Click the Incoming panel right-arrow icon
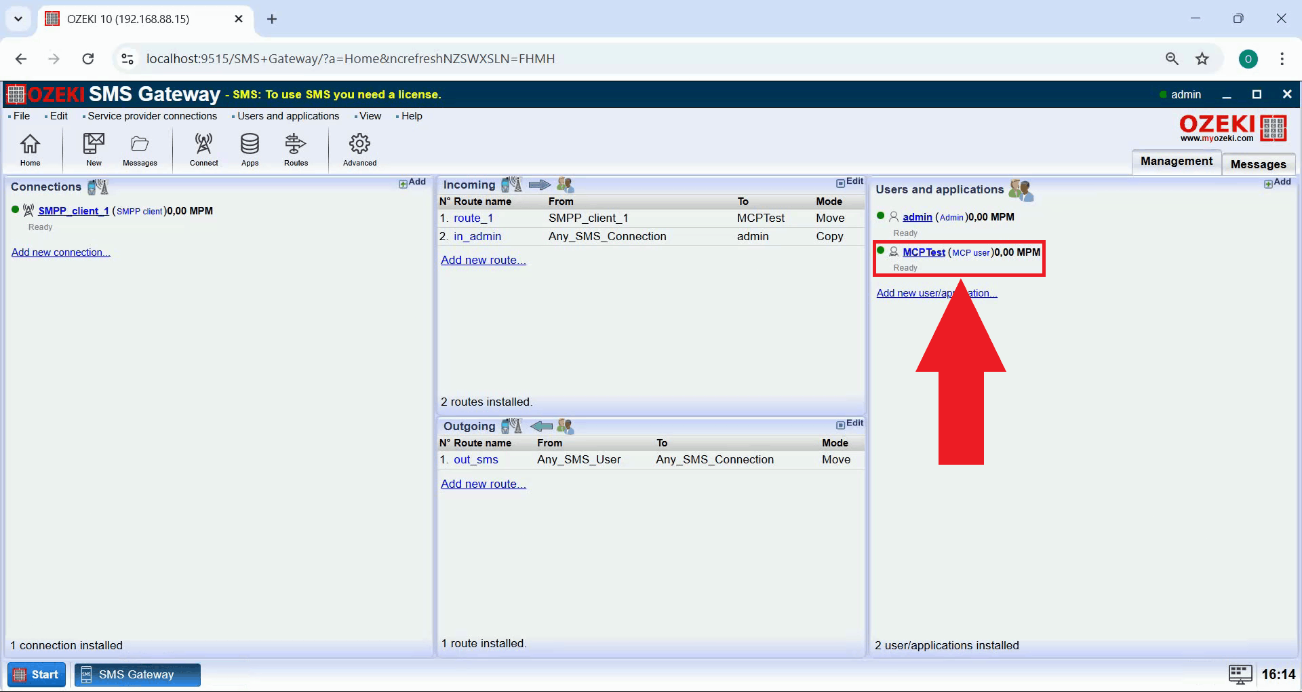This screenshot has width=1302, height=692. click(x=540, y=185)
